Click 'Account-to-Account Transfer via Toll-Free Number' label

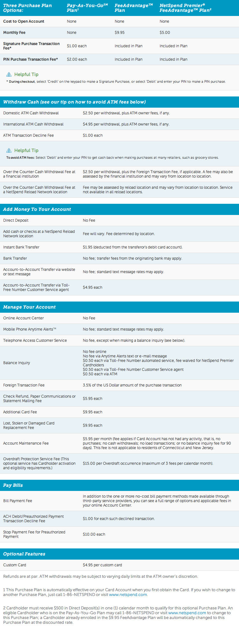pos(36,287)
